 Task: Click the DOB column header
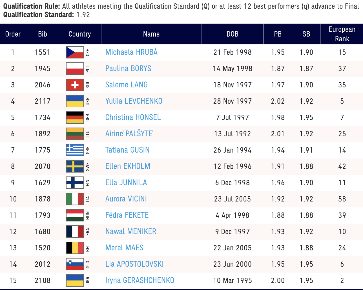click(x=232, y=34)
